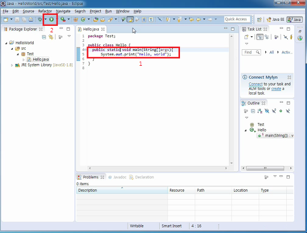Collapse Hello class in Outline view

(x=246, y=130)
